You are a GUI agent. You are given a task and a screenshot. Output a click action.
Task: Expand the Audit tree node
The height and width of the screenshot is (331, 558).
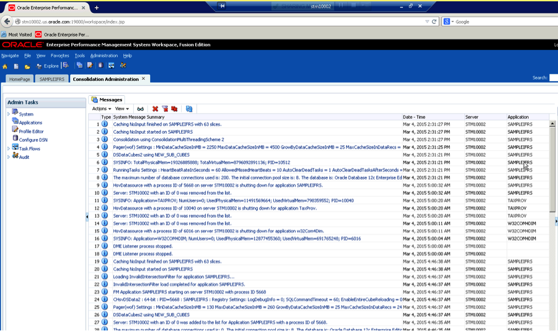click(x=9, y=157)
